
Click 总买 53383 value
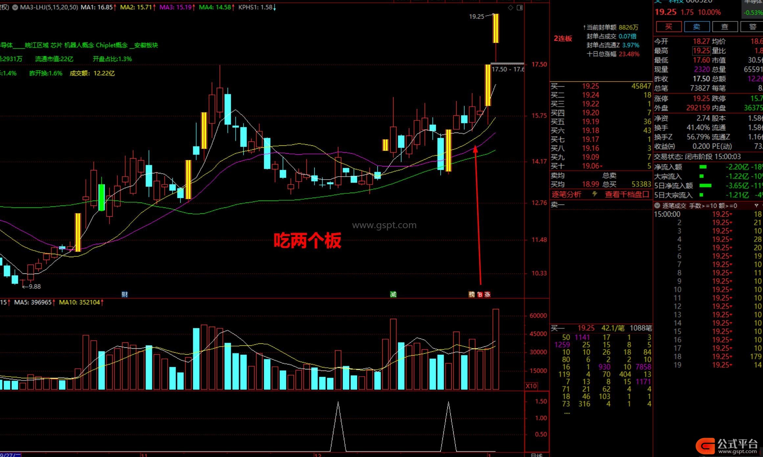click(x=641, y=184)
